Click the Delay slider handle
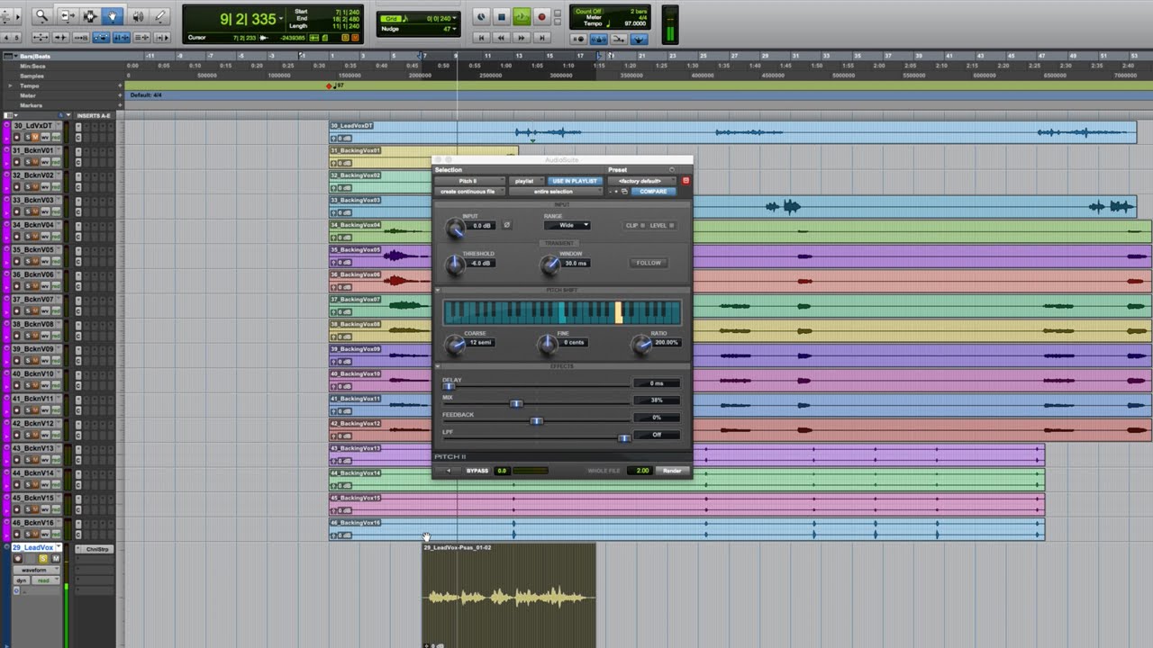 [448, 386]
